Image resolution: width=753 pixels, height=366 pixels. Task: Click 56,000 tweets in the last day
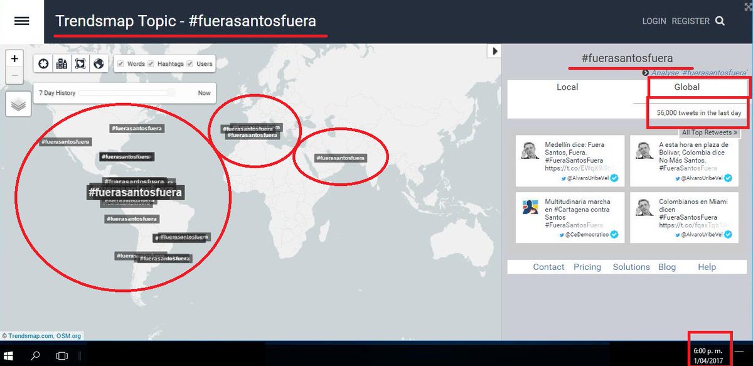699,113
